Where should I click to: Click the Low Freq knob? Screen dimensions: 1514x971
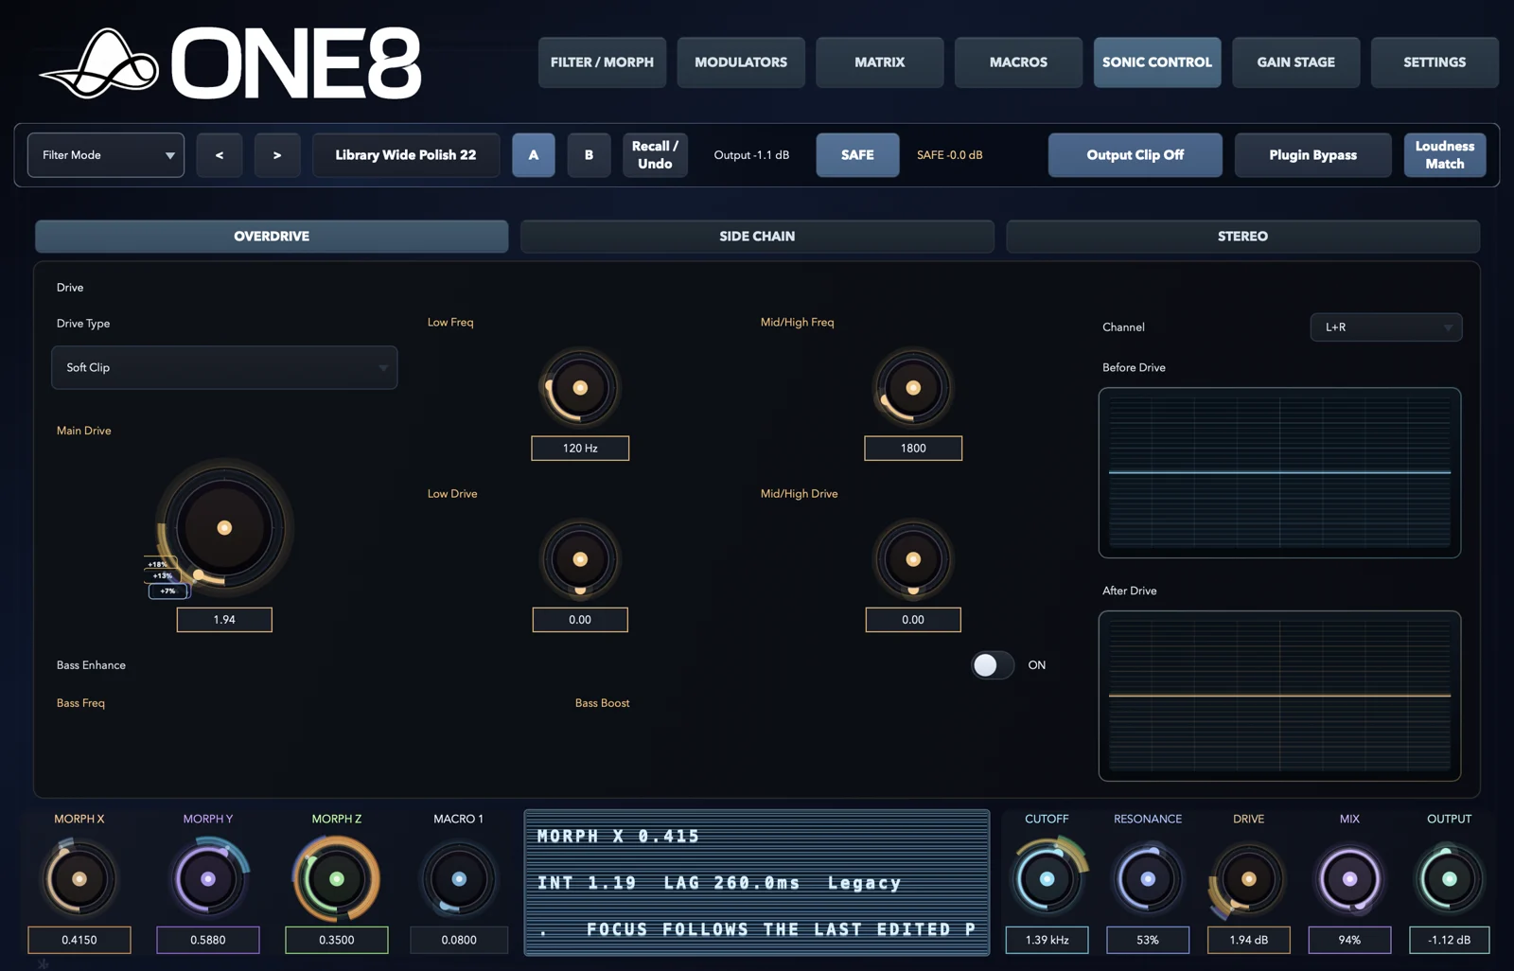[x=580, y=388]
